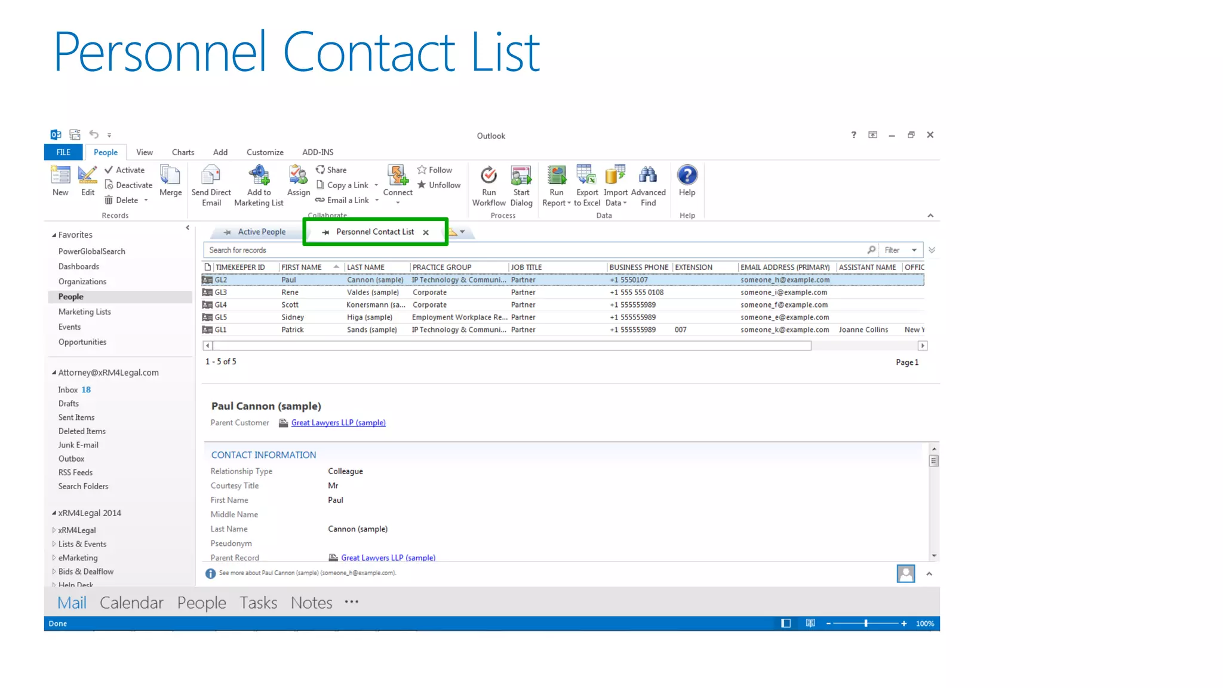Image resolution: width=1223 pixels, height=688 pixels.
Task: Go to Notes in navigation bar
Action: pyautogui.click(x=311, y=603)
